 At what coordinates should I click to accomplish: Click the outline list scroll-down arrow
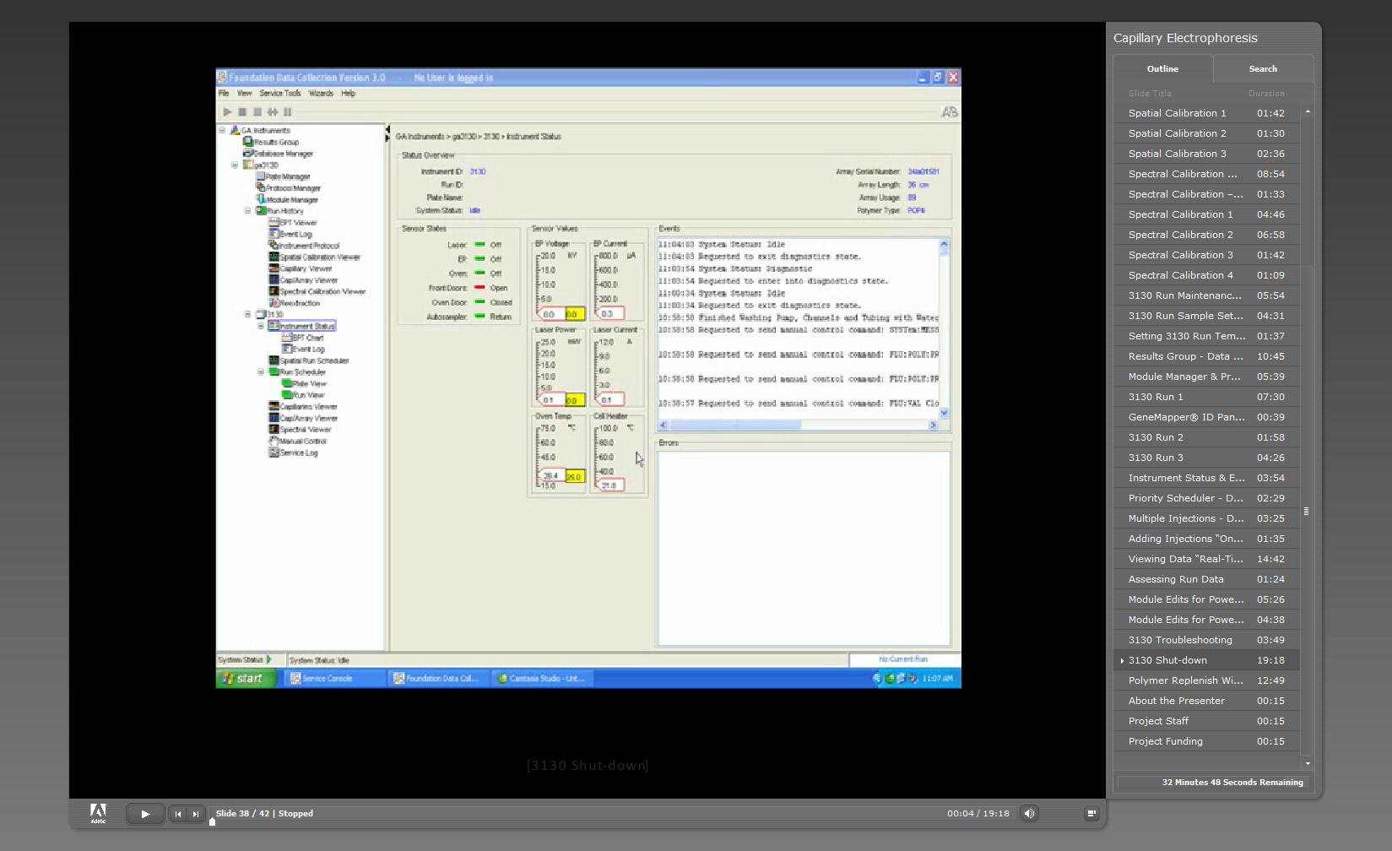[1308, 763]
